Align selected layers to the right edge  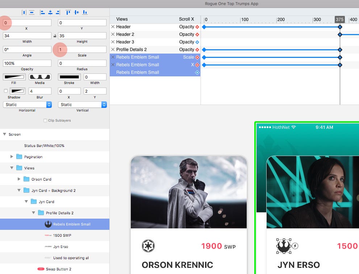pyautogui.click(x=58, y=12)
